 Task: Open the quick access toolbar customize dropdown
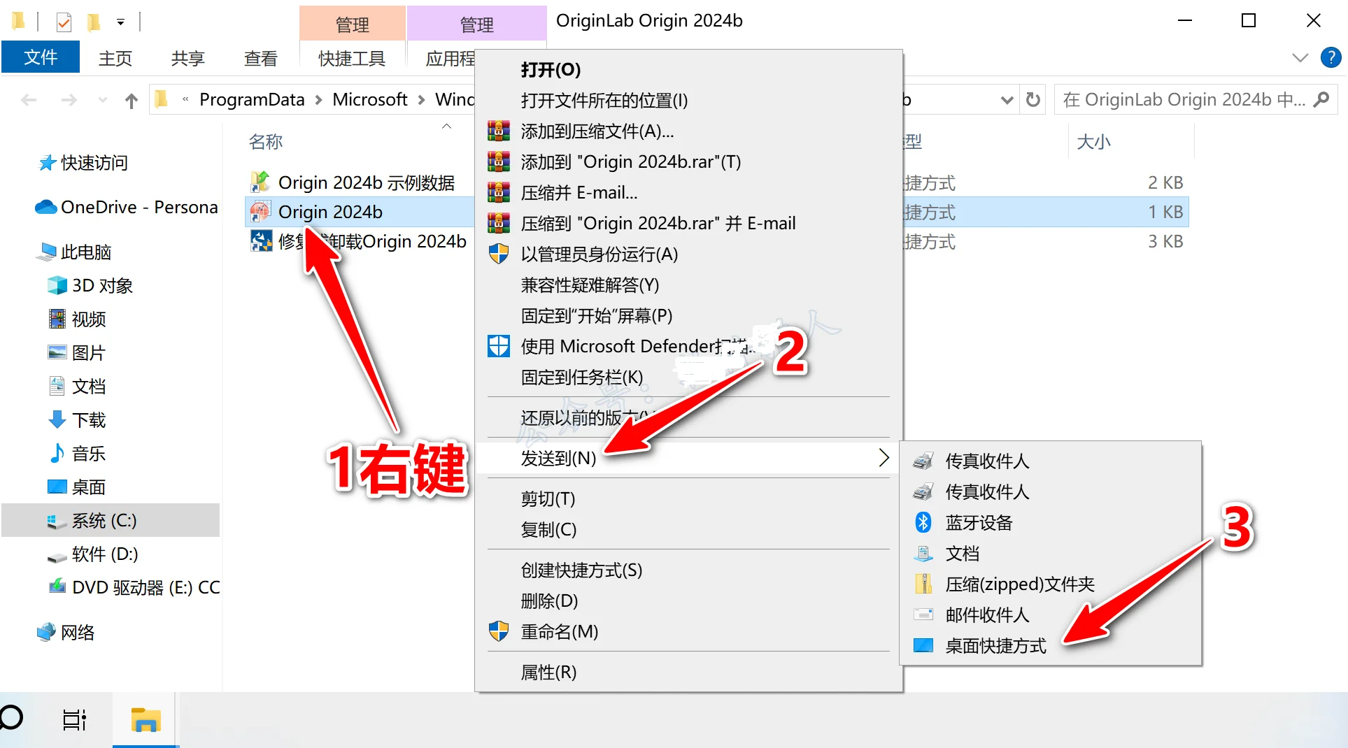[120, 22]
